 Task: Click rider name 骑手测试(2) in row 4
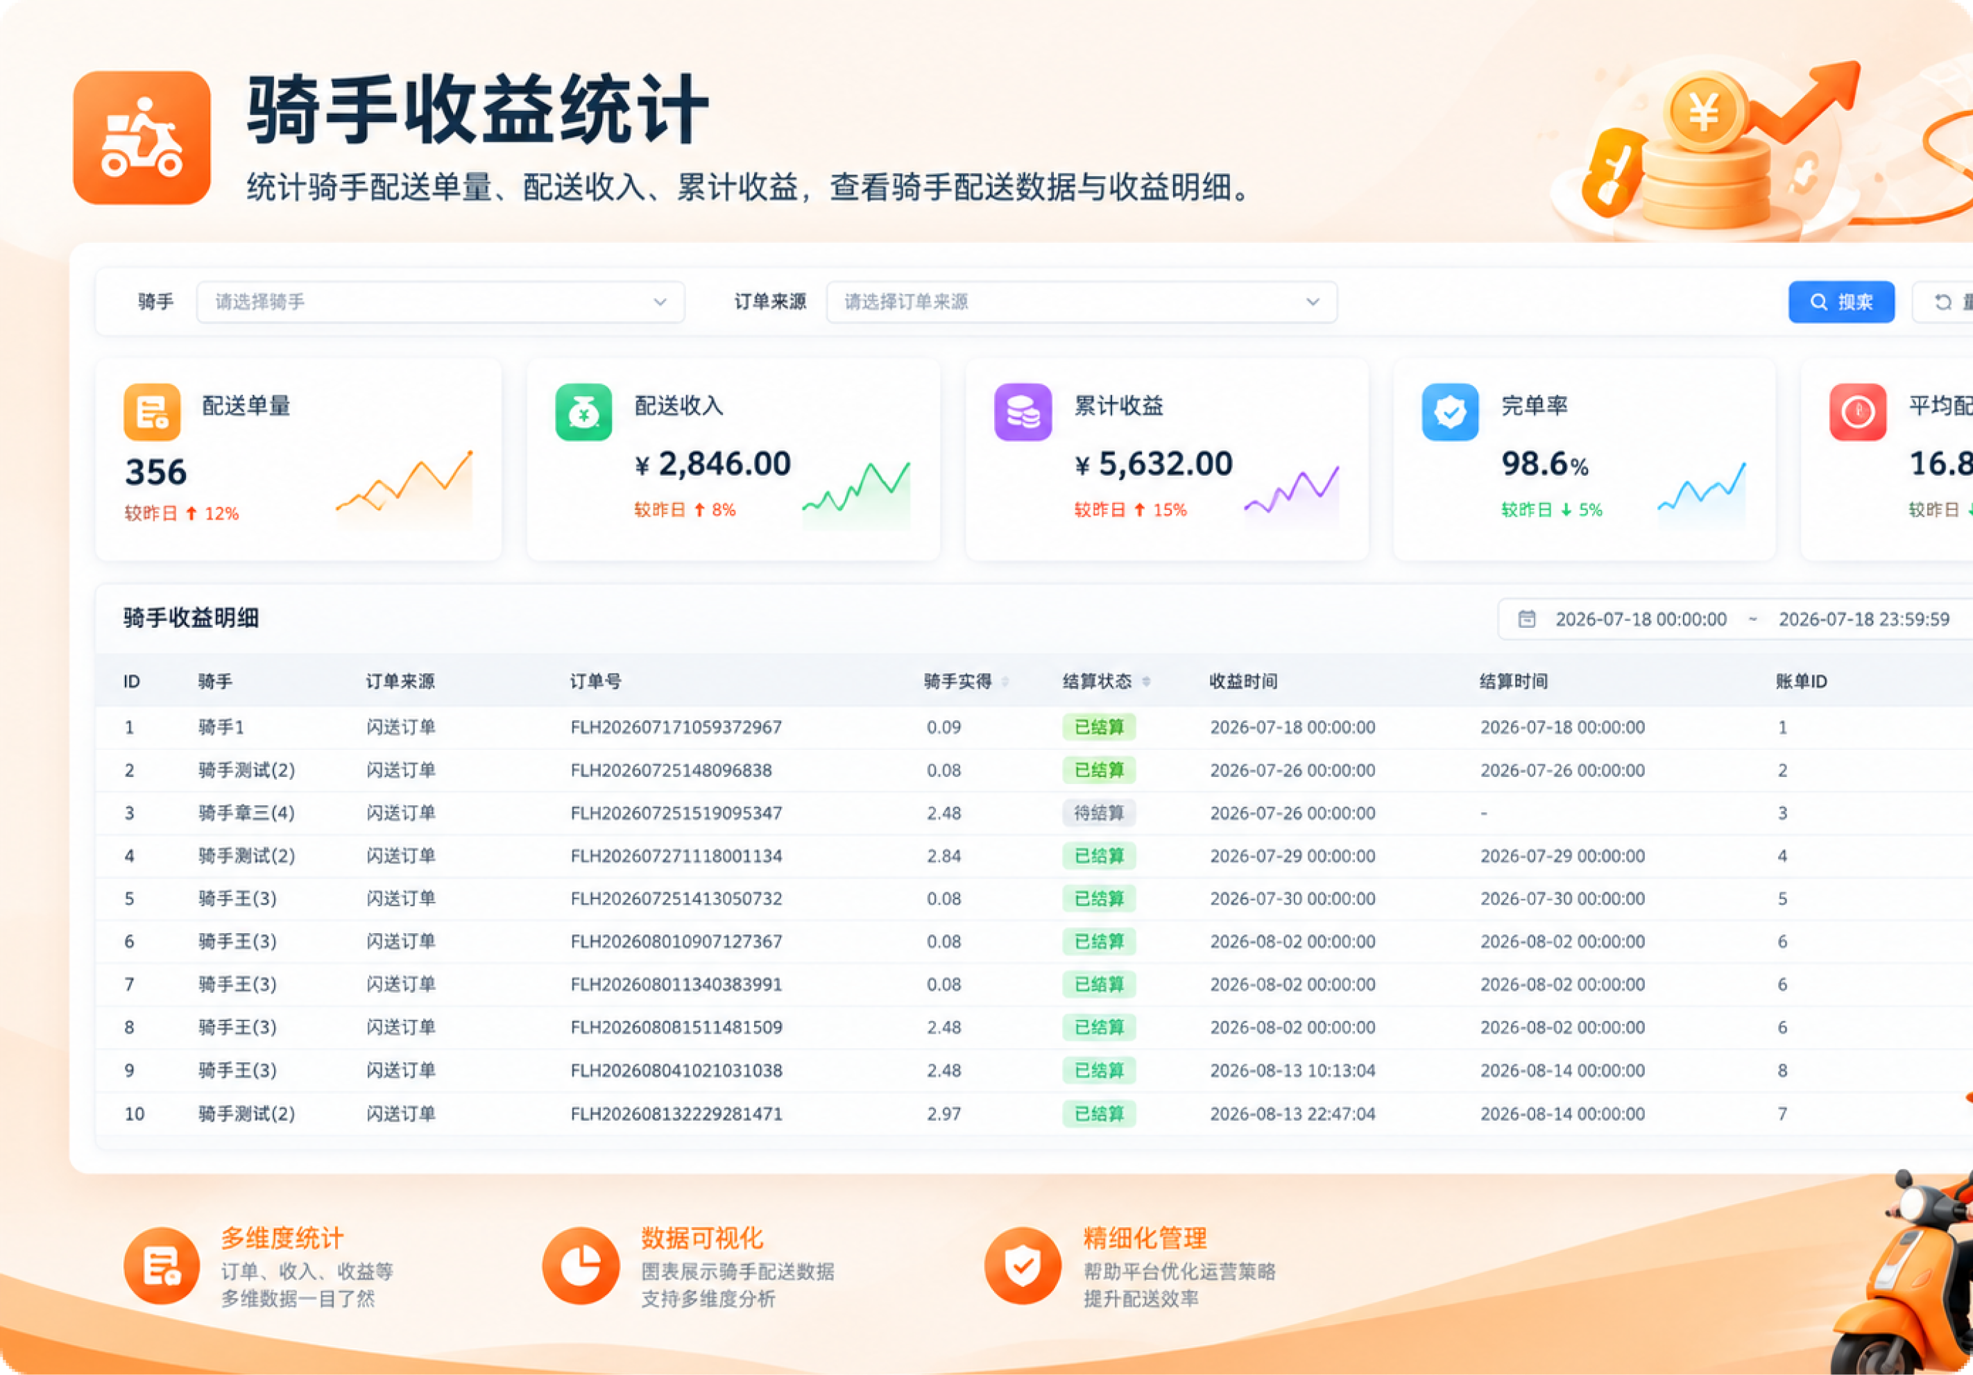(x=247, y=856)
